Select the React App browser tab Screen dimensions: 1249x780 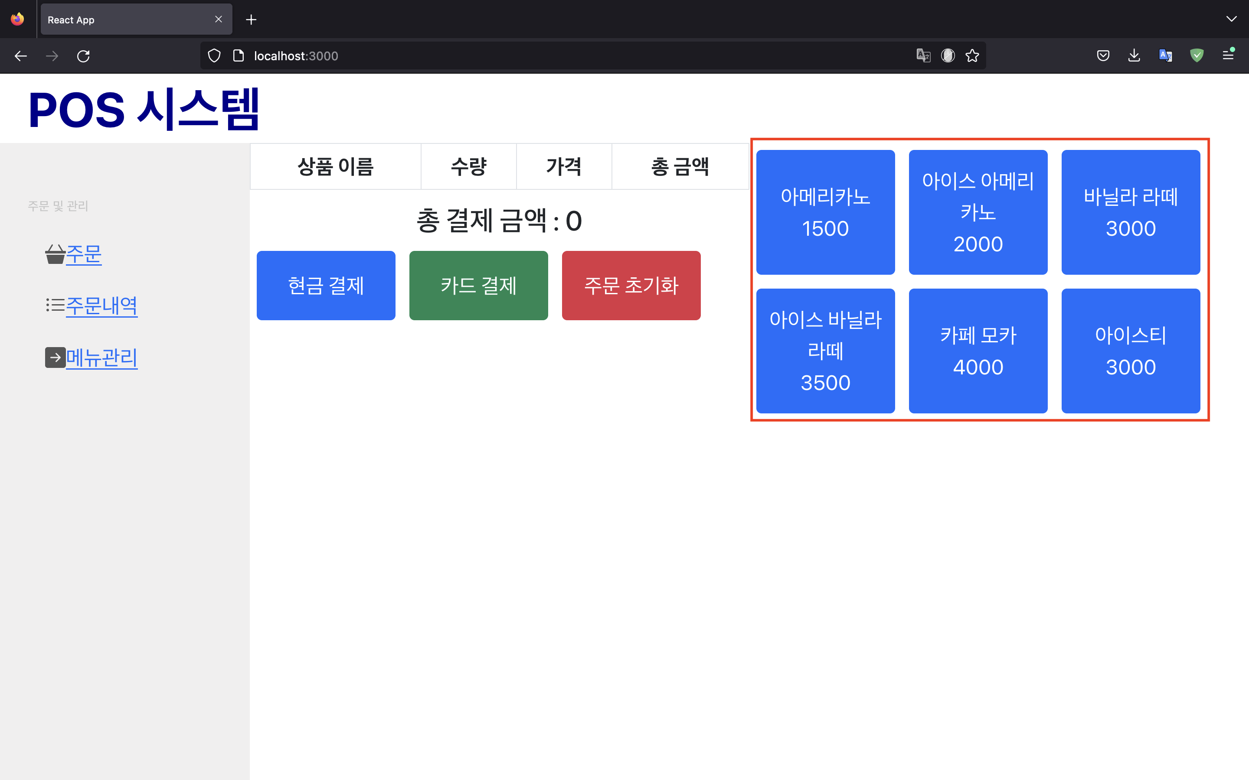[x=136, y=19]
